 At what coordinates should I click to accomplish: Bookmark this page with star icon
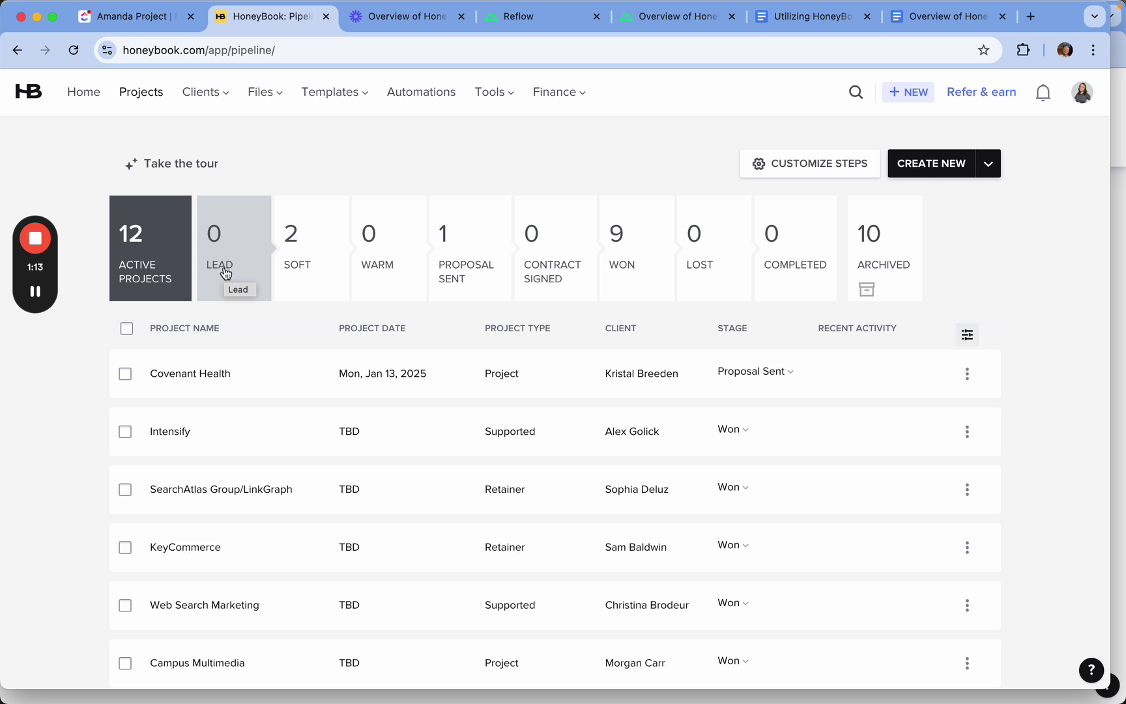[x=983, y=50]
